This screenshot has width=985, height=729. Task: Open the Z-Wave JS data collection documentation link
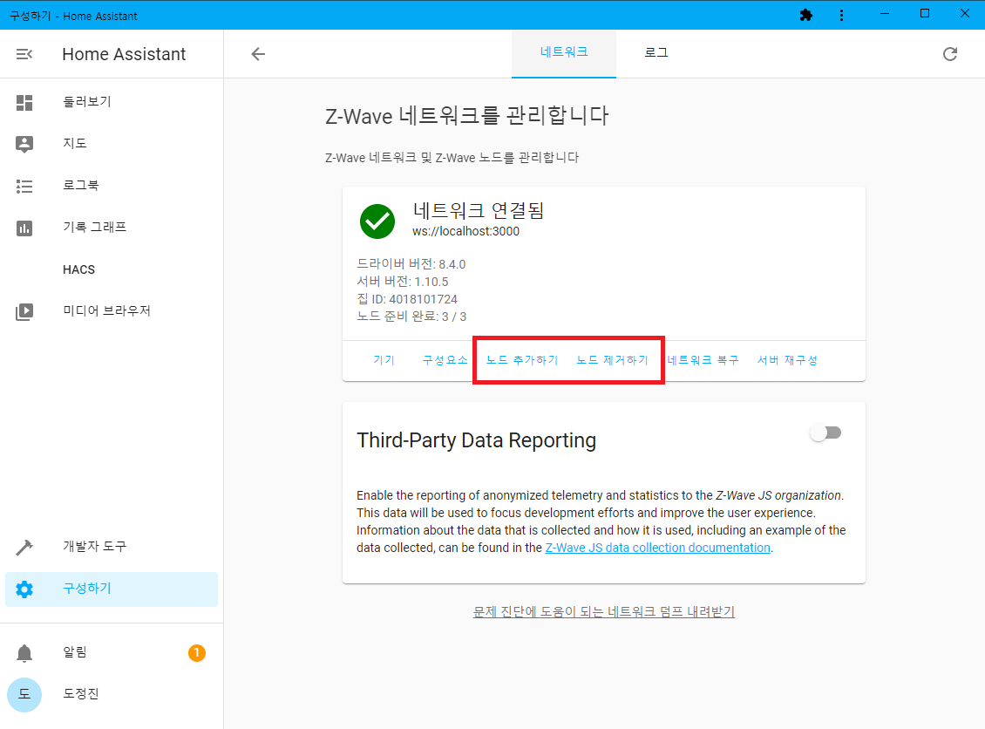[658, 548]
